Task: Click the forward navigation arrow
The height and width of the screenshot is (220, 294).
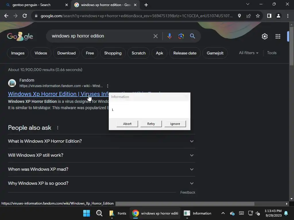Action: (16, 16)
